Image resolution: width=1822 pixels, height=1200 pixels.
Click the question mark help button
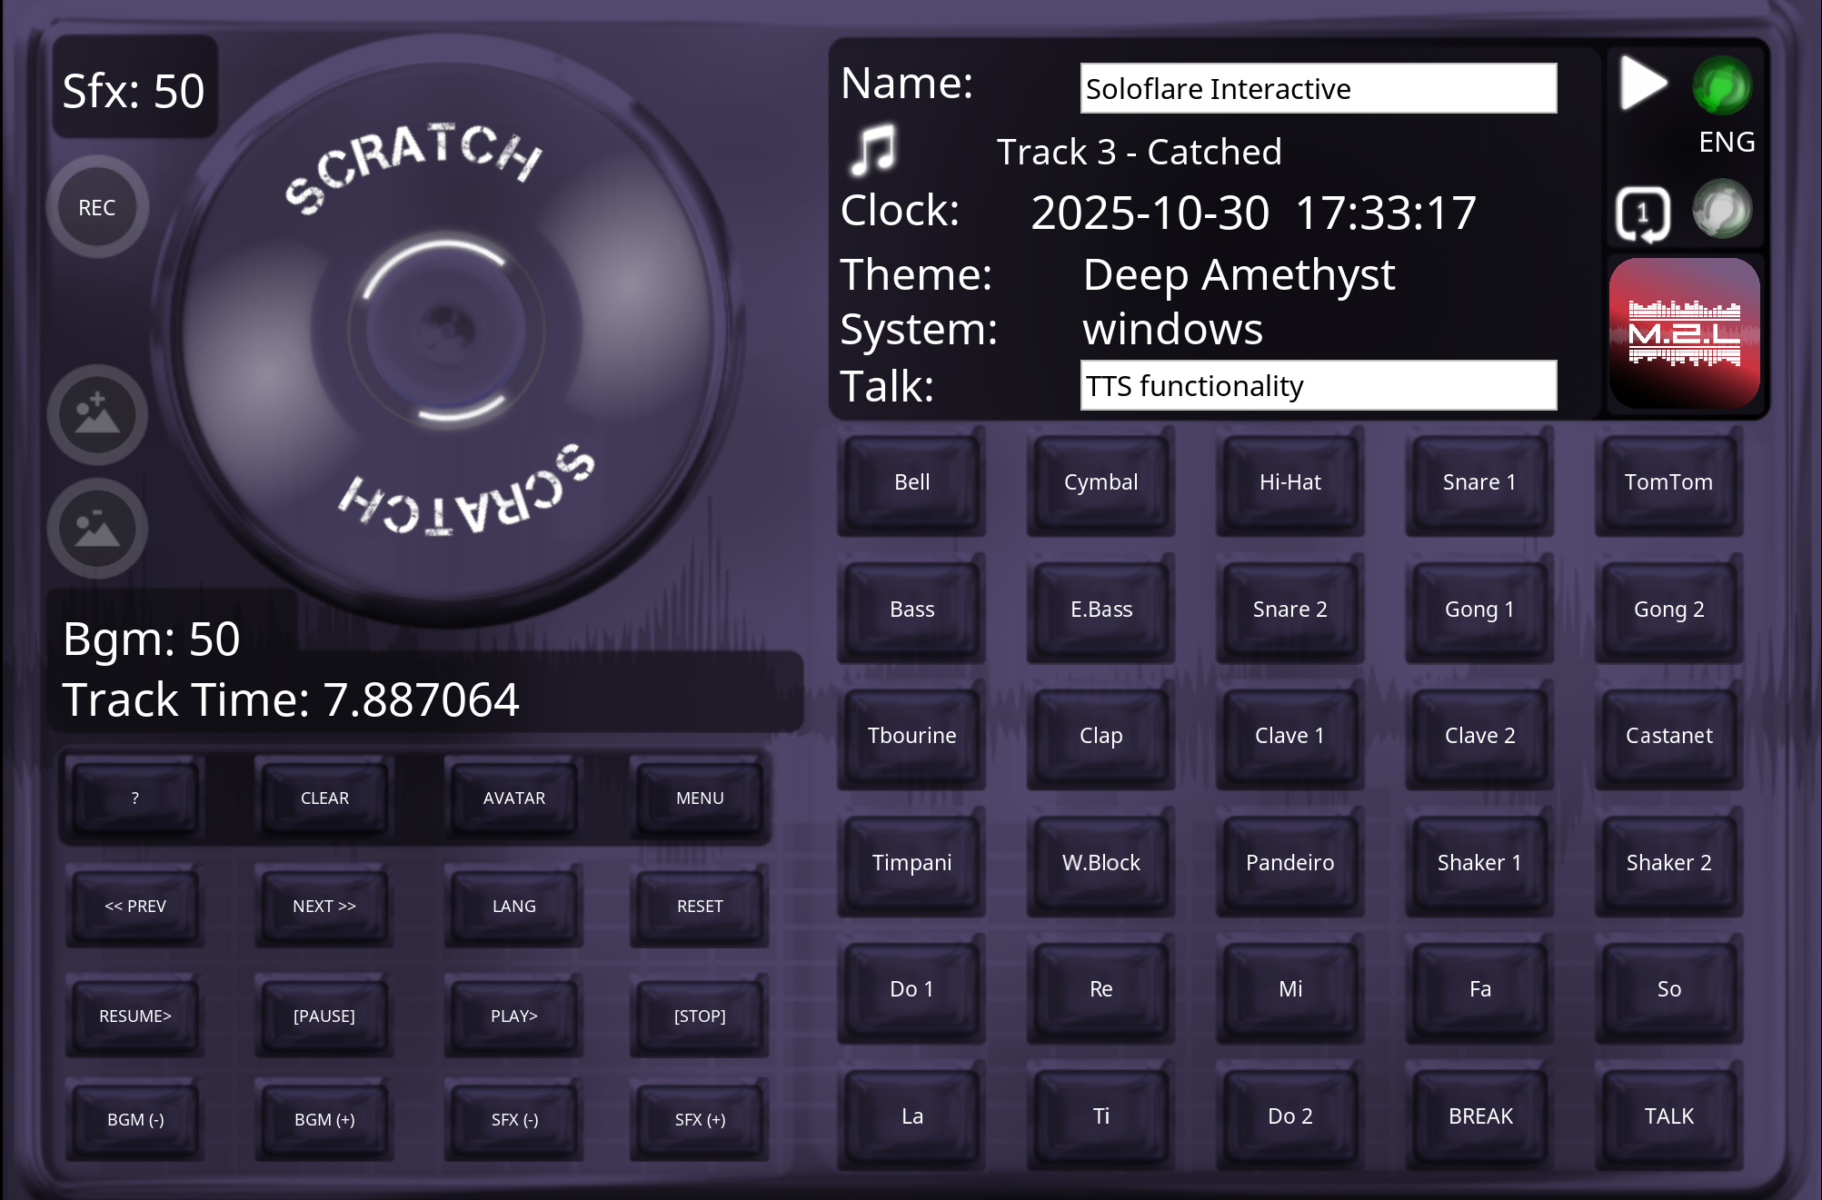pos(135,798)
